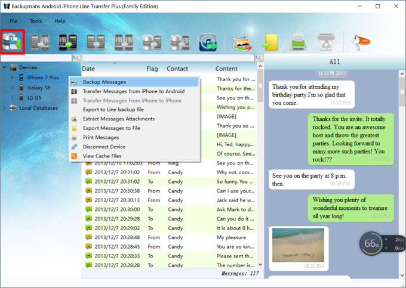Image resolution: width=406 pixels, height=288 pixels.
Task: Click the green printer toolbar icon
Action: click(x=299, y=42)
